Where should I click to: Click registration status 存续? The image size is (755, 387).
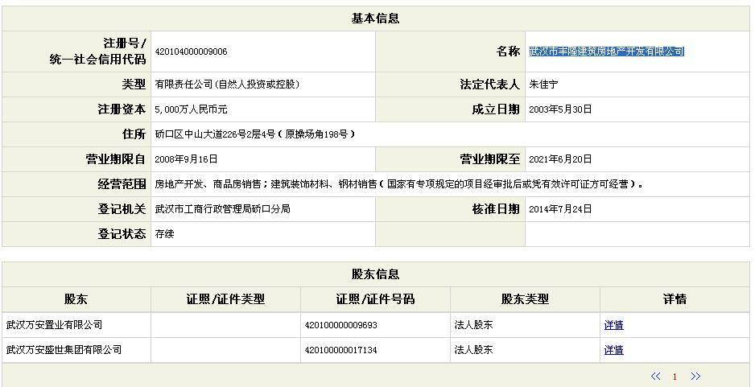(164, 234)
